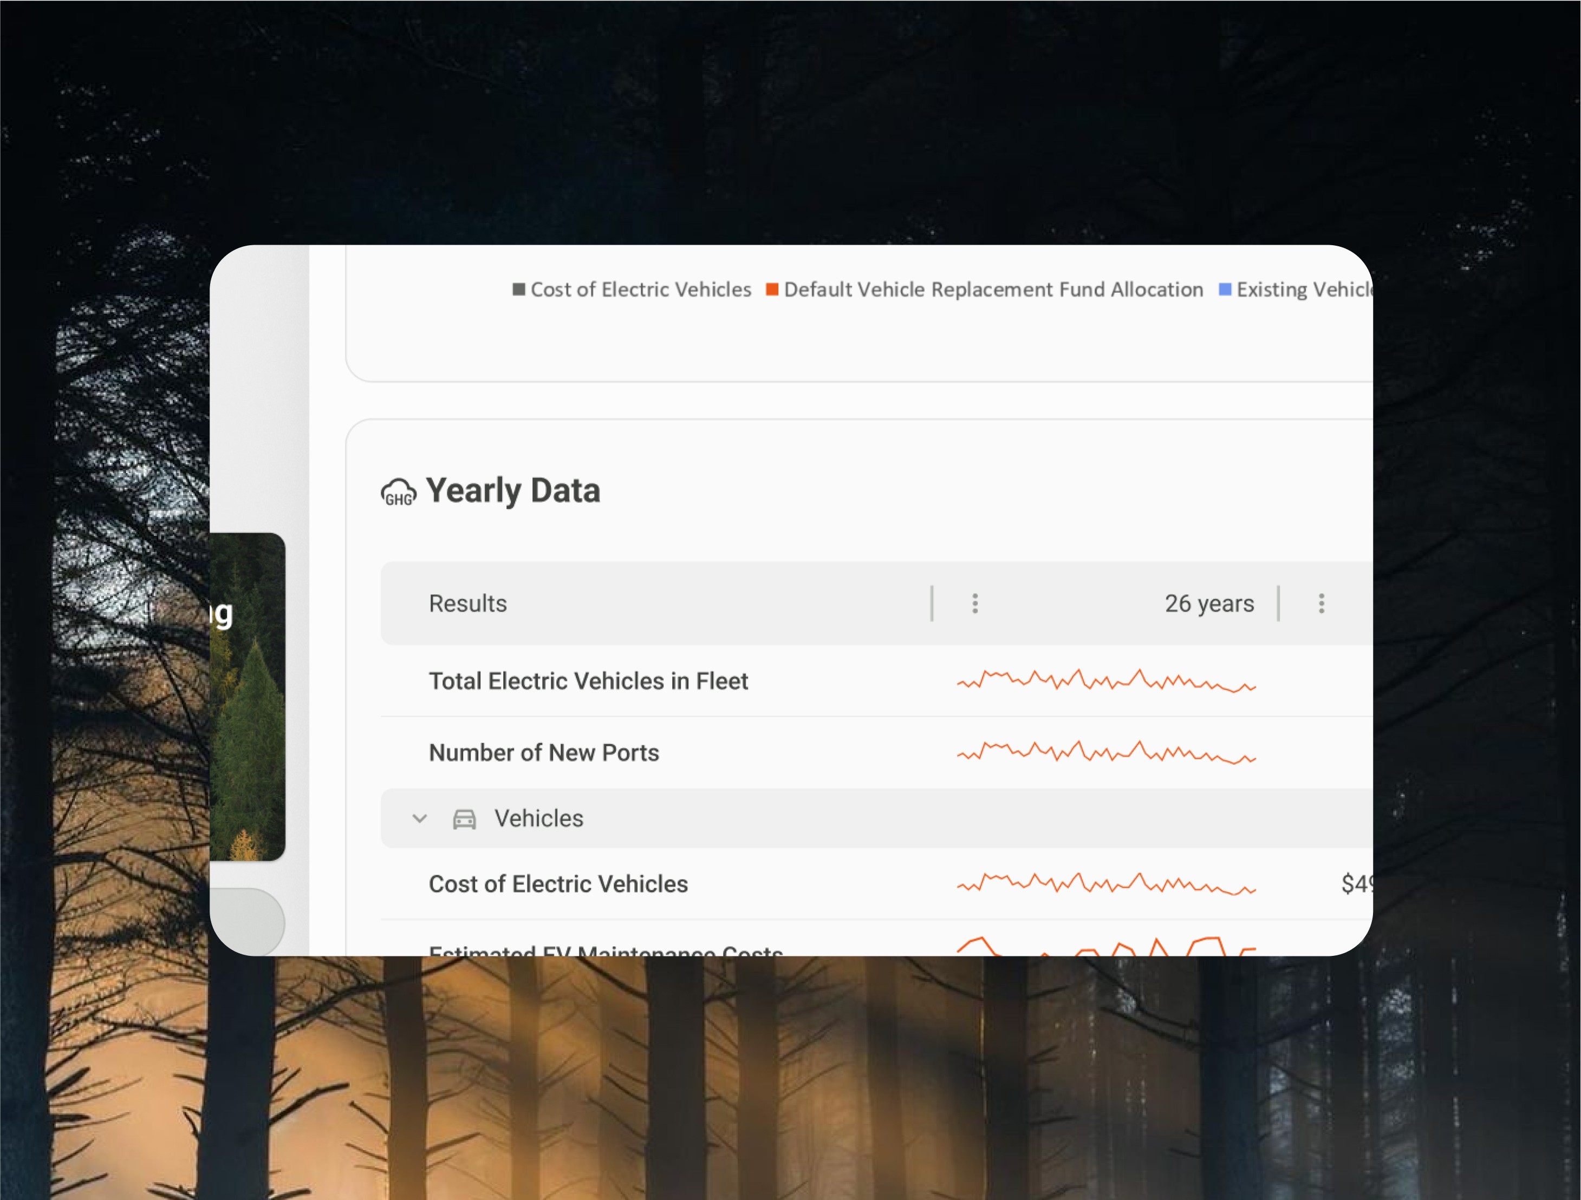The image size is (1581, 1200).
Task: Click the car icon in Vehicles group
Action: (464, 818)
